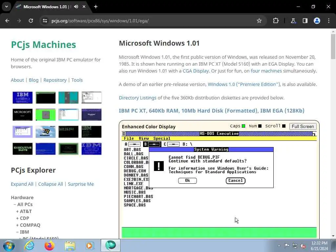This screenshot has height=252, width=336.
Task: Open the blue IBM logo thumbnail in the first row
Action: tap(23, 97)
